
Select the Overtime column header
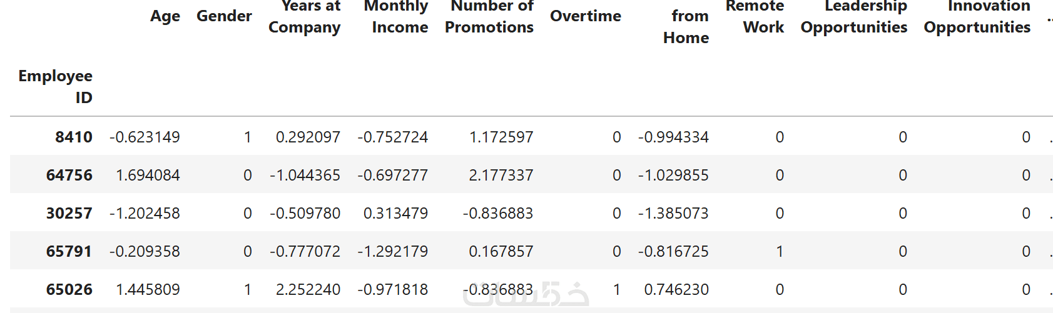click(586, 16)
